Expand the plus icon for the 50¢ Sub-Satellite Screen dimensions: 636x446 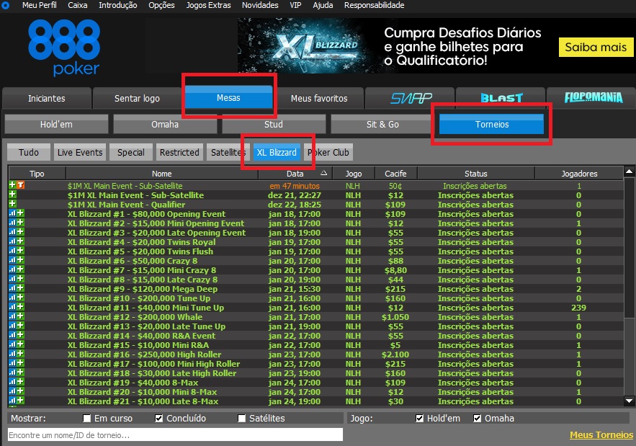(12, 185)
